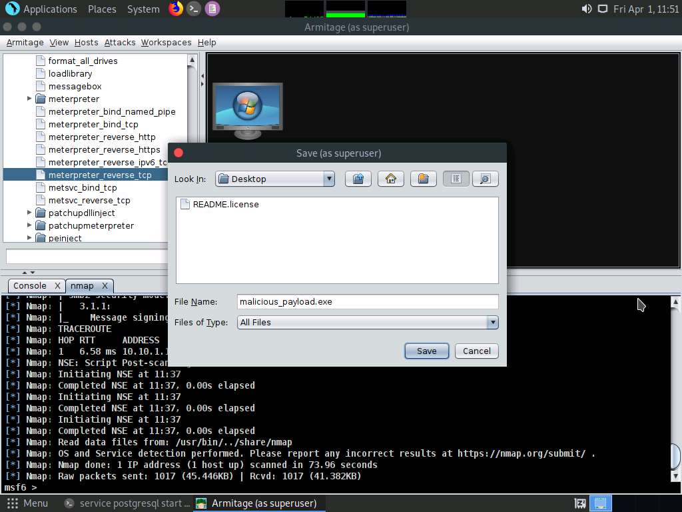Screen dimensions: 682x512
Task: Launch Firefox from the top panel
Action: tap(175, 9)
